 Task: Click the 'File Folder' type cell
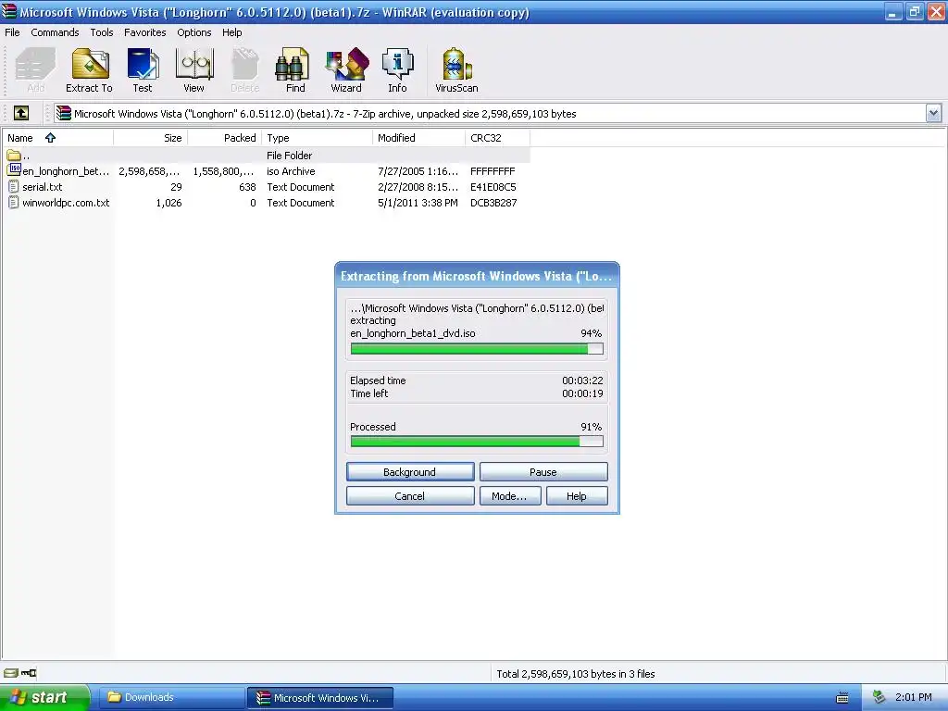click(290, 156)
